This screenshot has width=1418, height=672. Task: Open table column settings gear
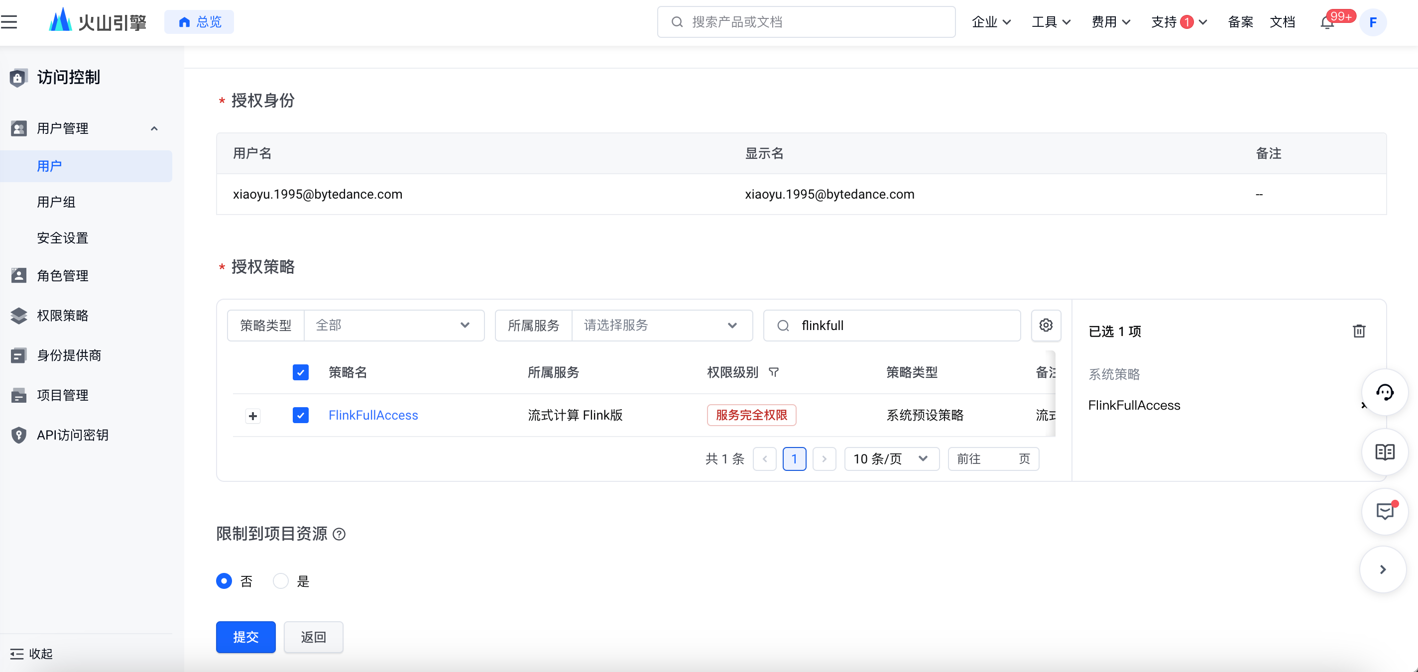pyautogui.click(x=1046, y=325)
